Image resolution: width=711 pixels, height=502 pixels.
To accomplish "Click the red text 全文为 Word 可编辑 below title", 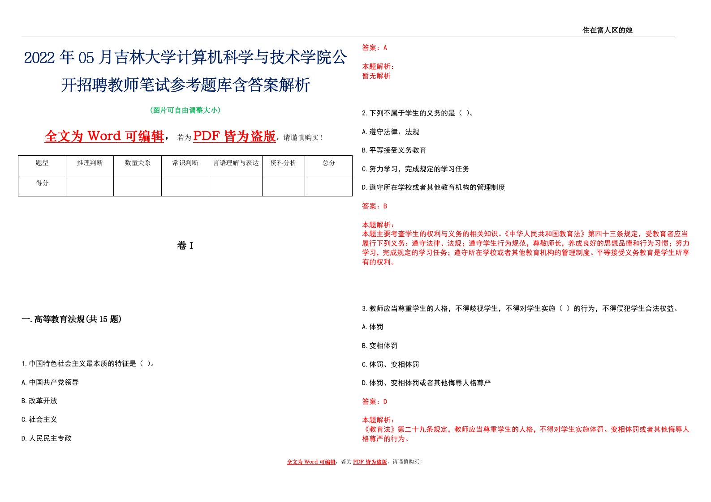I will (104, 136).
